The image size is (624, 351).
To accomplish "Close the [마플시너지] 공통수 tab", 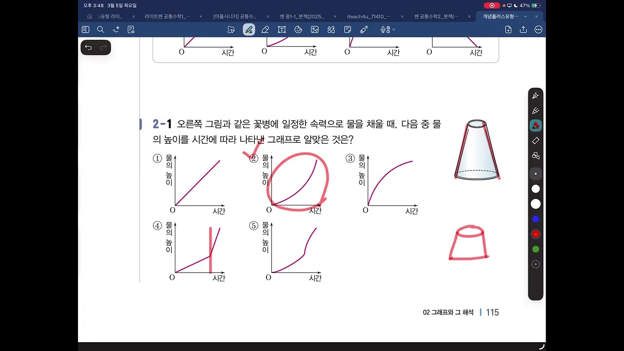I will [x=268, y=17].
